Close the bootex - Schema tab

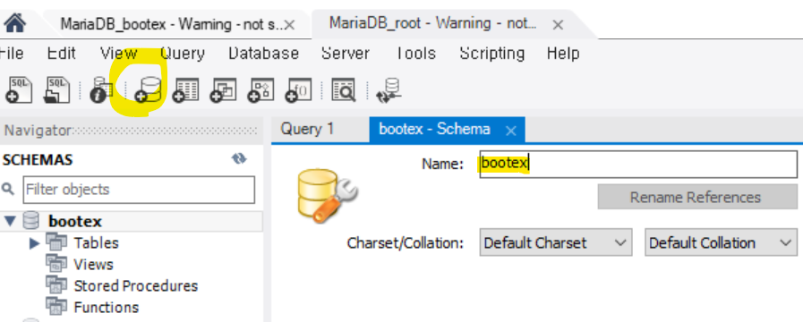click(x=510, y=131)
